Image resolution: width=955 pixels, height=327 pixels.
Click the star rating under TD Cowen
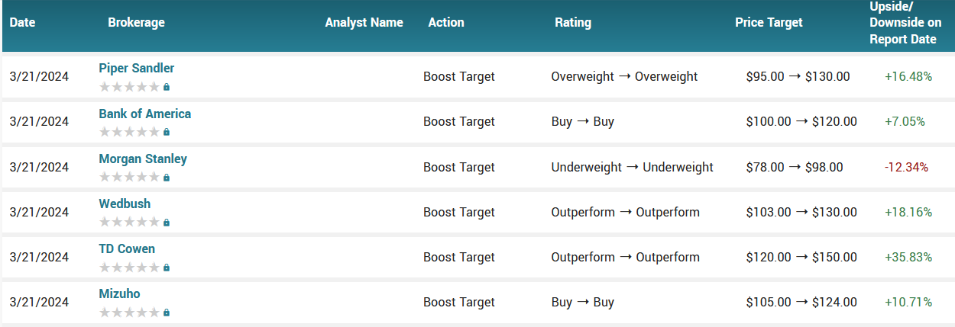coord(129,268)
